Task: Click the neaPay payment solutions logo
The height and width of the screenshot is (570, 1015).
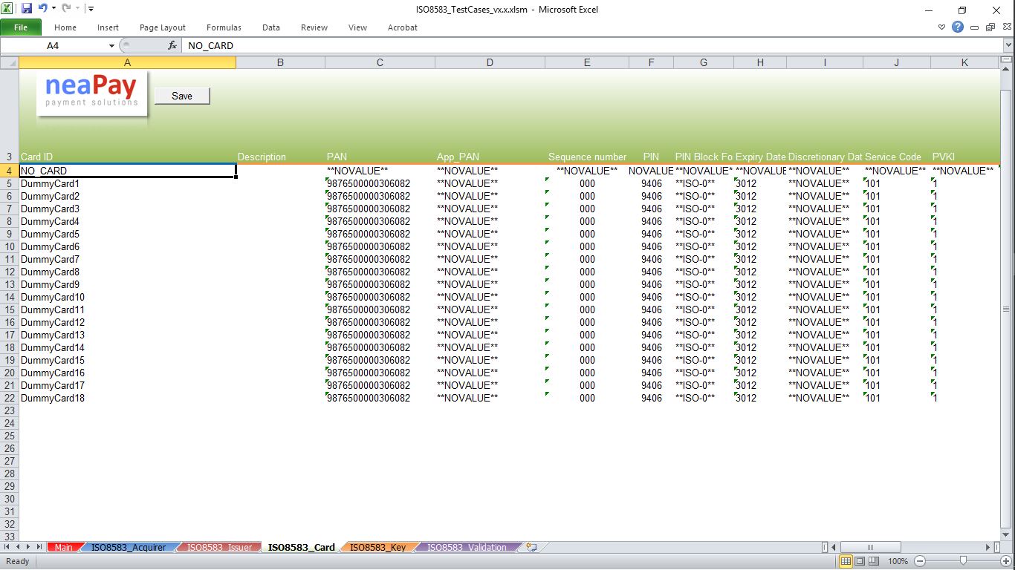Action: (92, 94)
